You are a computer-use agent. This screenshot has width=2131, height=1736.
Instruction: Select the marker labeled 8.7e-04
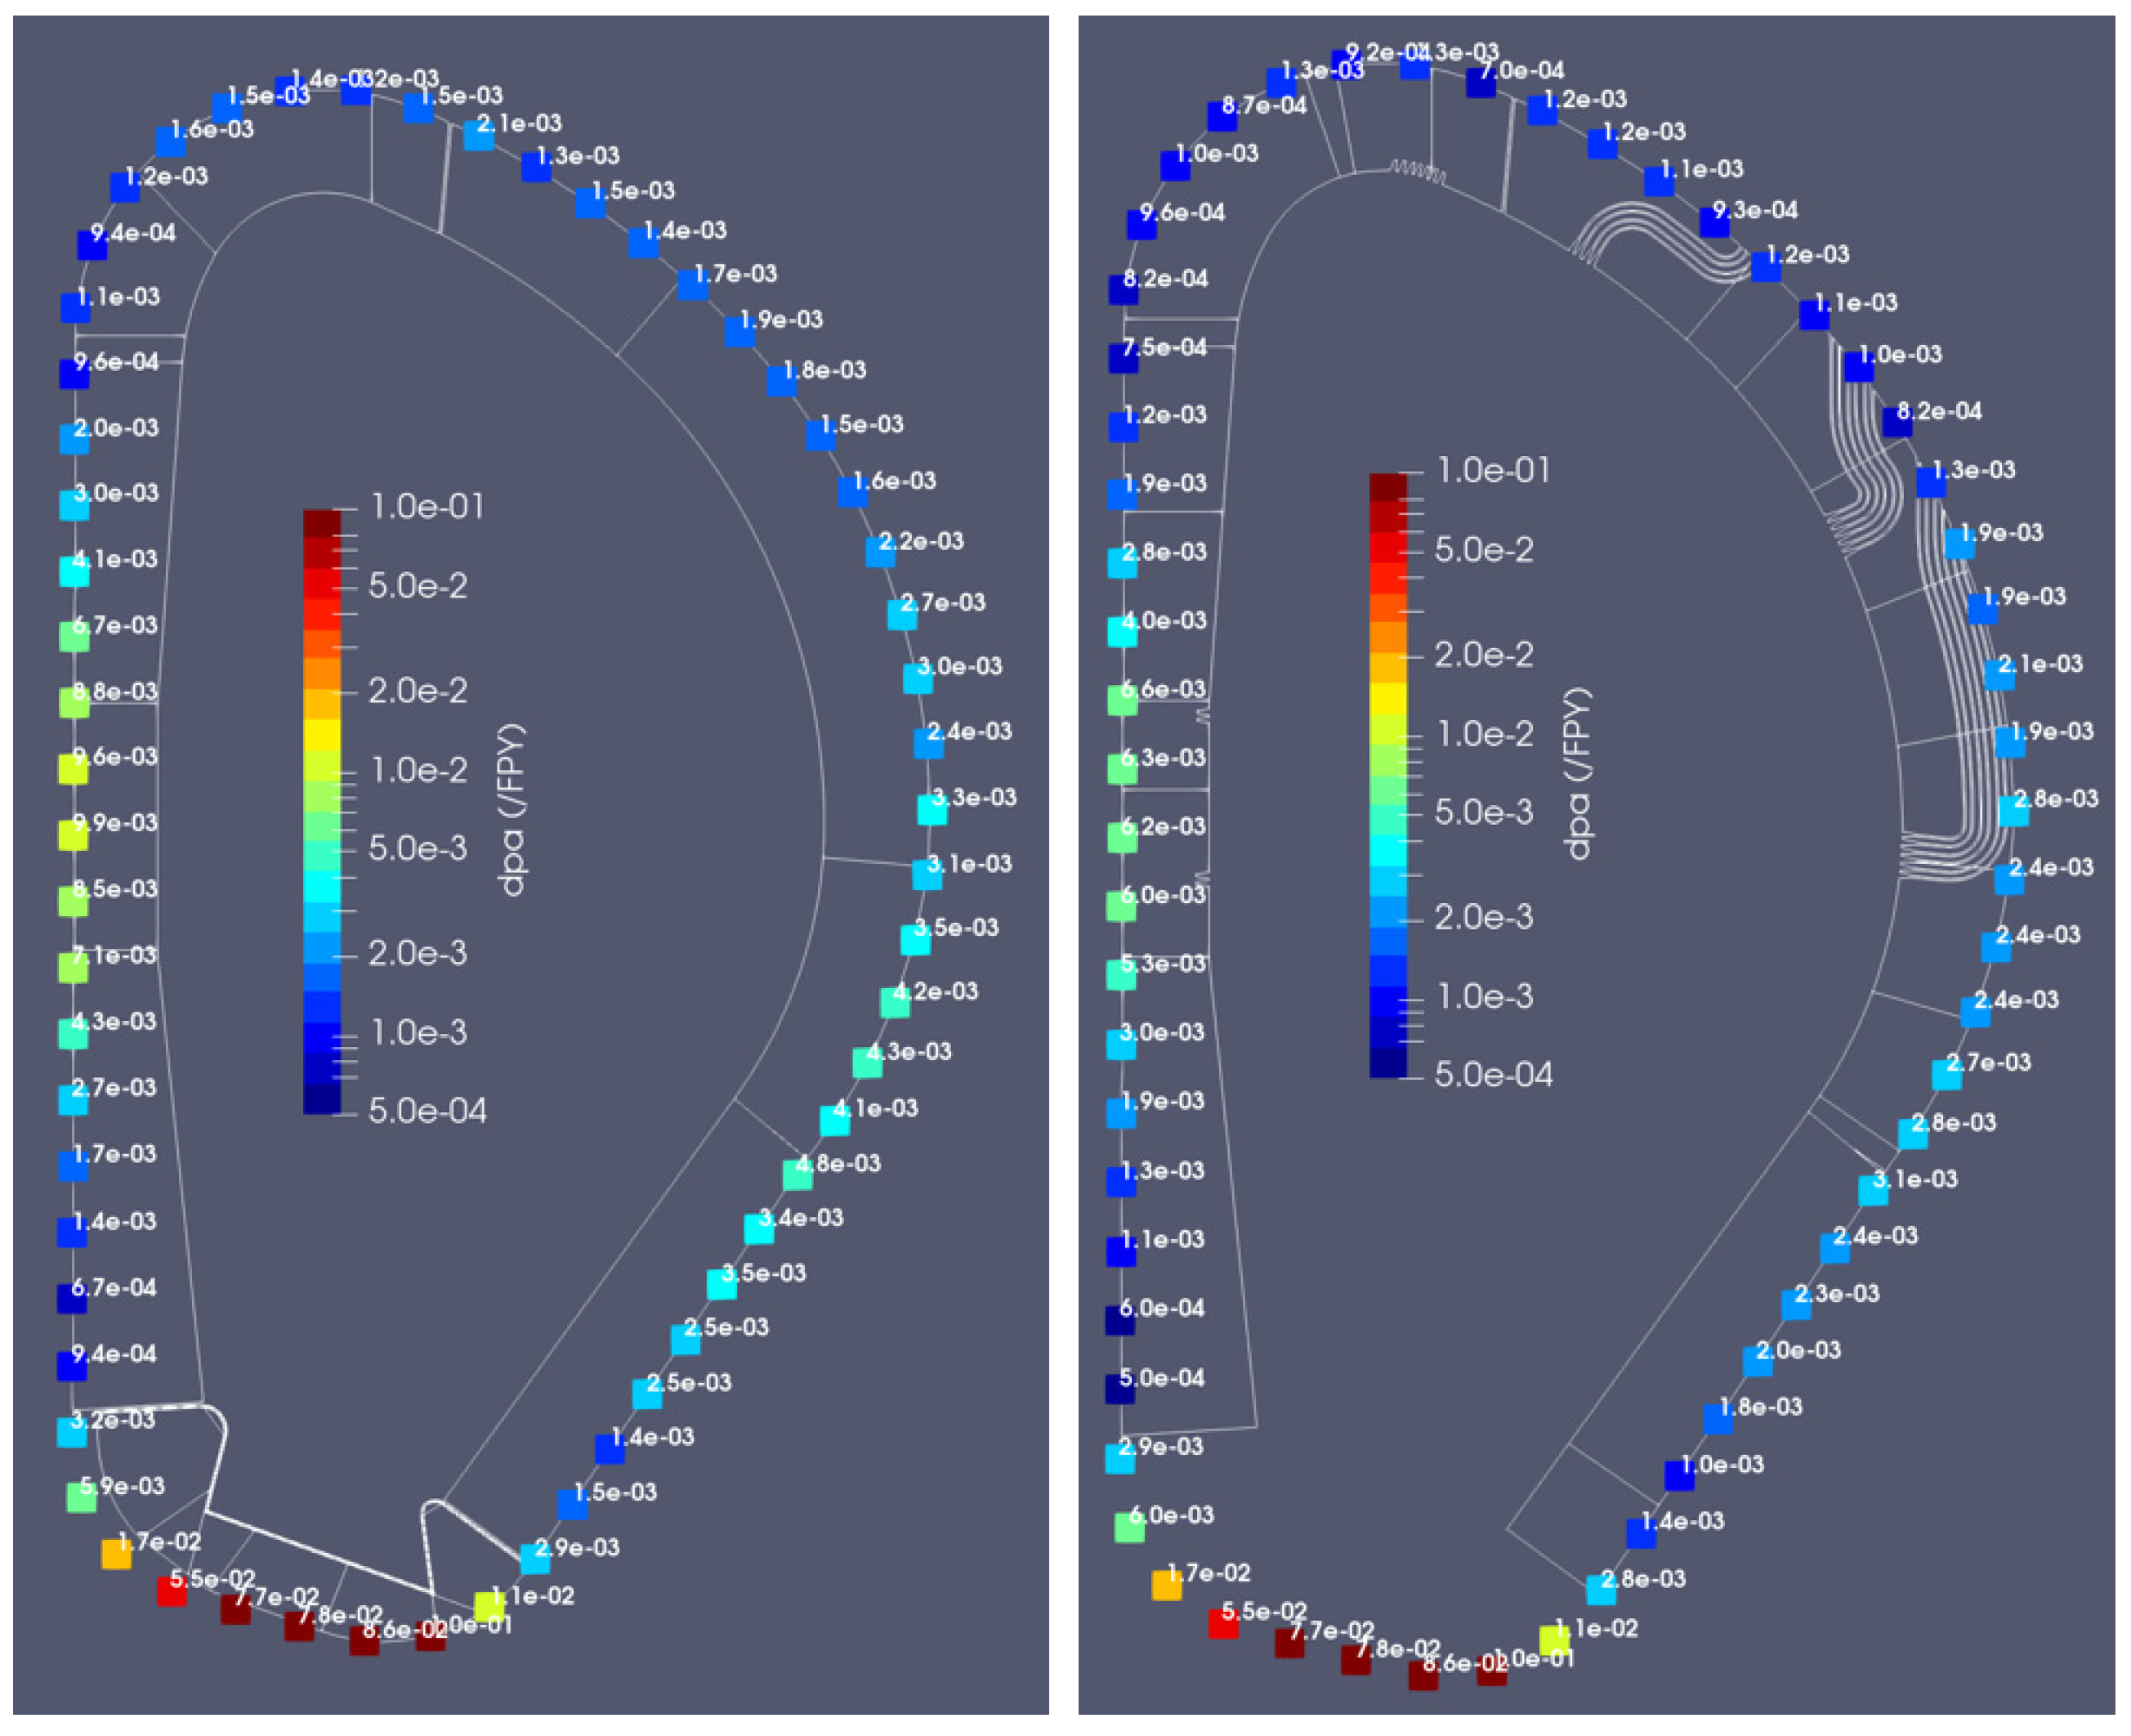1222,116
